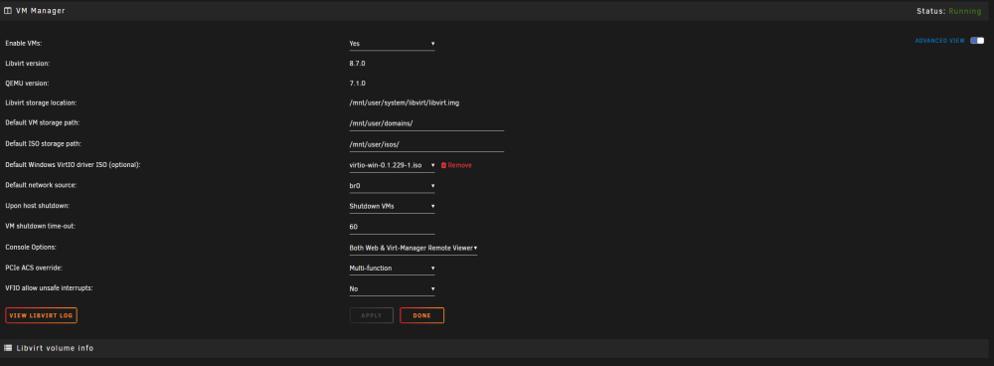994x366 pixels.
Task: Focus the Default ISO storage path field
Action: point(426,144)
